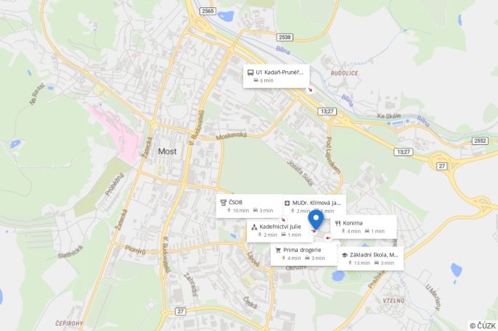
Task: Click the Most city label on map
Action: pyautogui.click(x=168, y=151)
